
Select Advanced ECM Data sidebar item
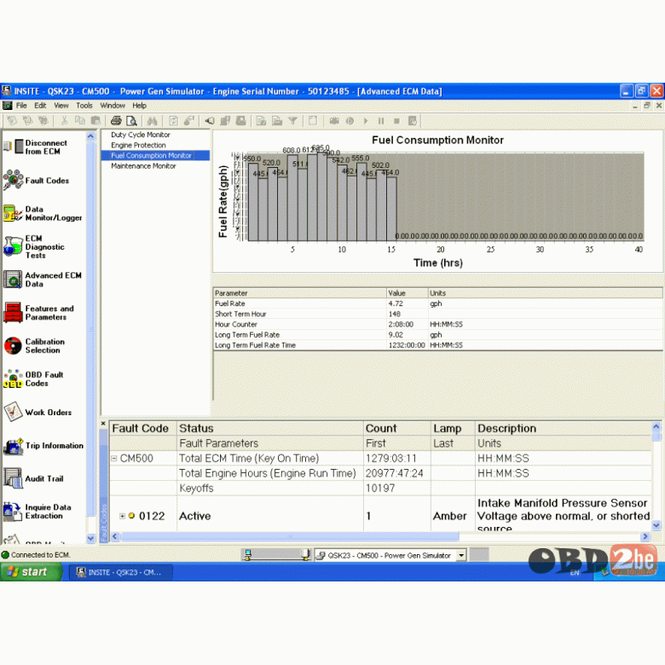pos(43,280)
